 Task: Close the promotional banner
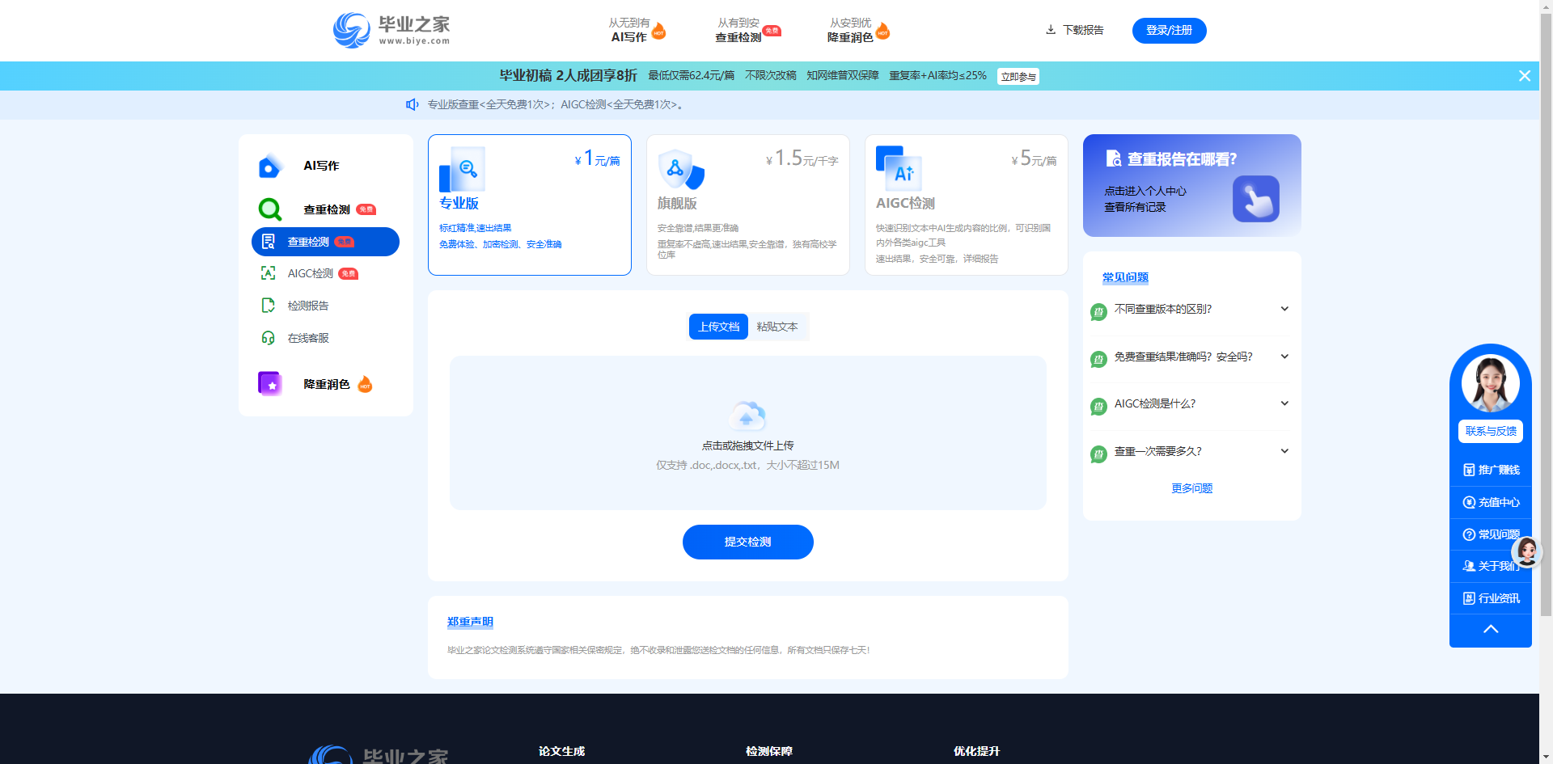(1524, 76)
